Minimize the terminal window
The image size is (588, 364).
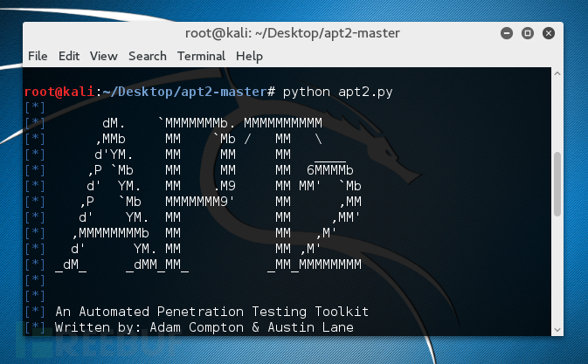(x=507, y=33)
